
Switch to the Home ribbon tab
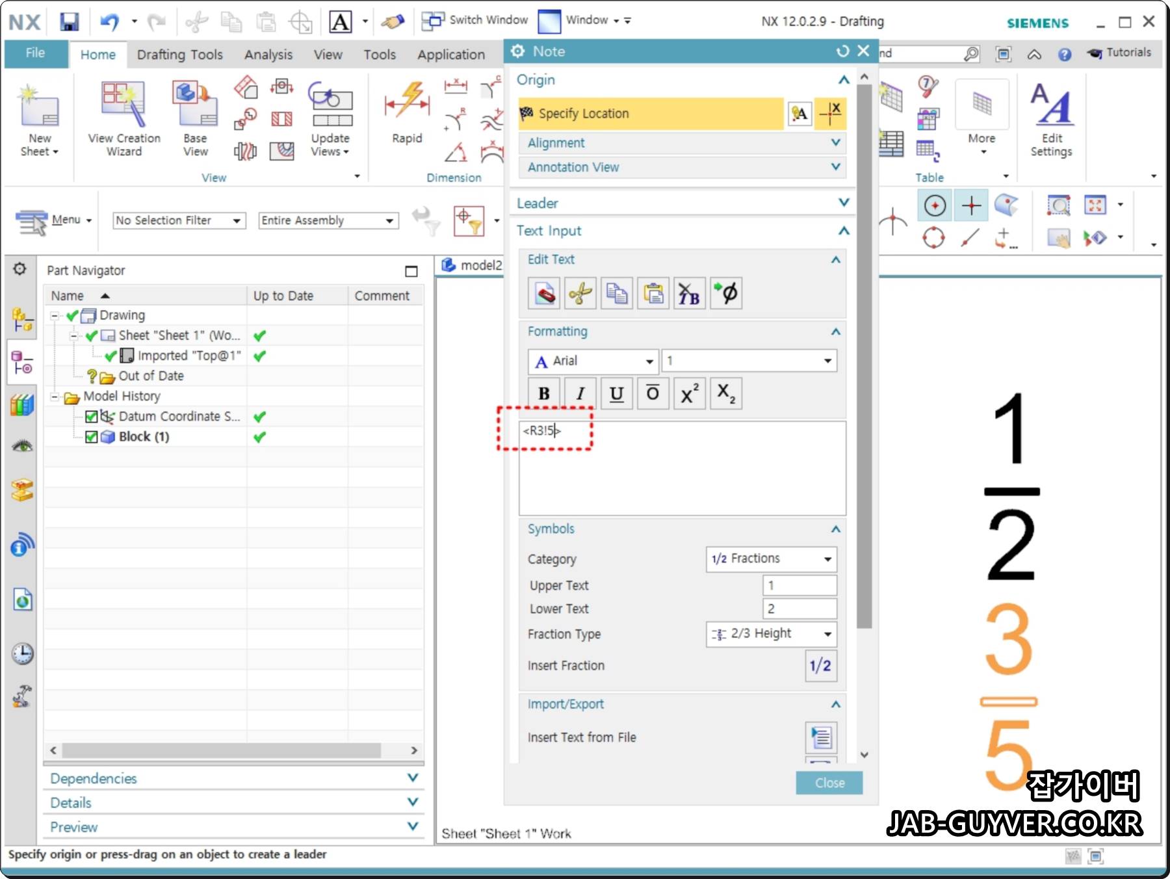(x=98, y=55)
